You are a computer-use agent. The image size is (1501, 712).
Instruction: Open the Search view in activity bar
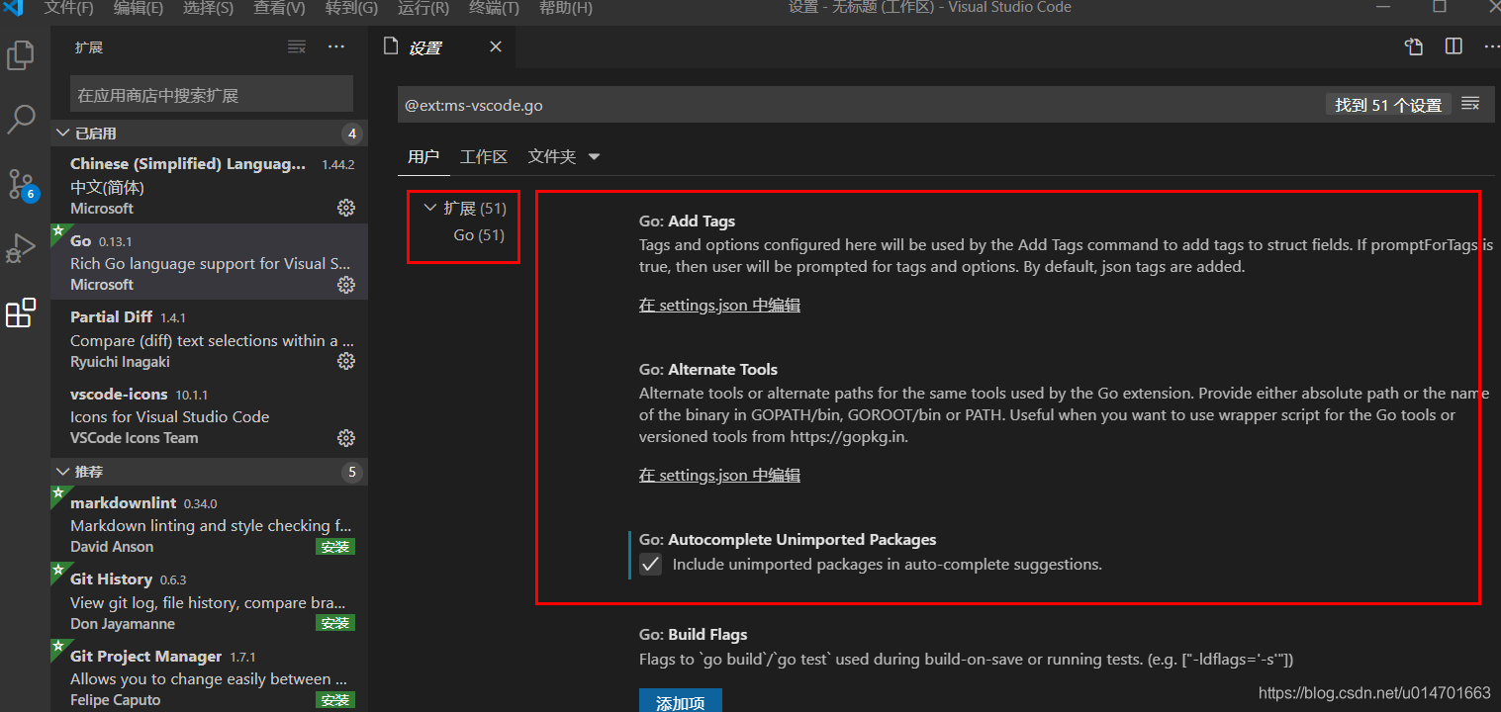coord(21,120)
